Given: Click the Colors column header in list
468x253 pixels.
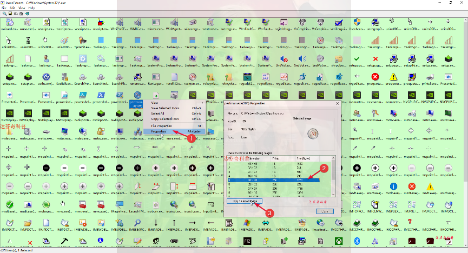Looking at the screenshot, I should pos(283,158).
